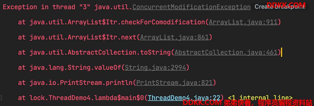Expand the "<1 internal line>" folded region
Viewport: 314px width, 106px height.
pos(260,98)
